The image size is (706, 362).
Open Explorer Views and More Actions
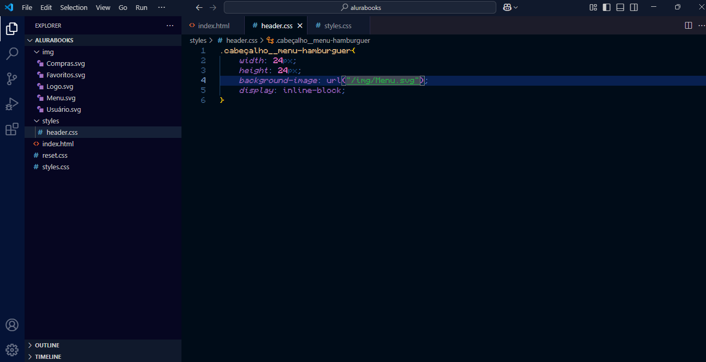170,26
